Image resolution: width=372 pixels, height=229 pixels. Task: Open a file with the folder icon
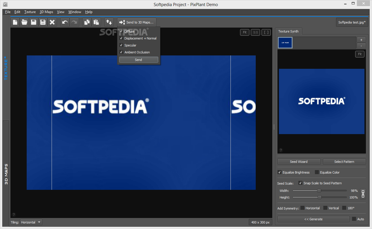tap(24, 22)
